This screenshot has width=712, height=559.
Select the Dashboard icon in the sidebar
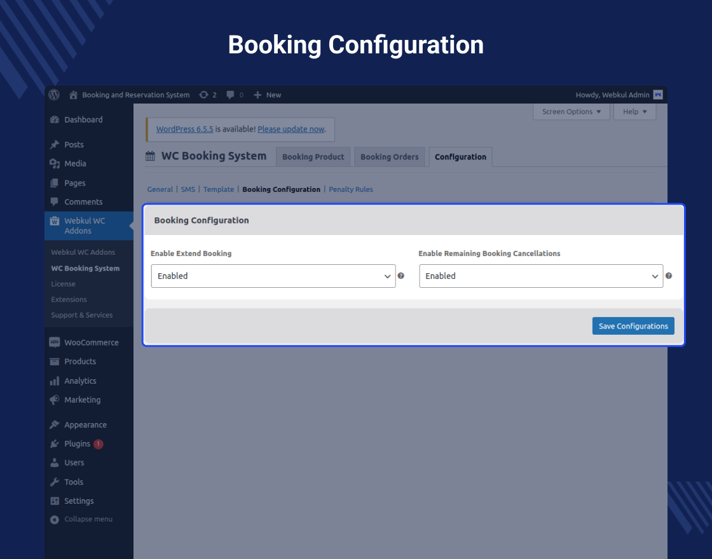point(55,119)
